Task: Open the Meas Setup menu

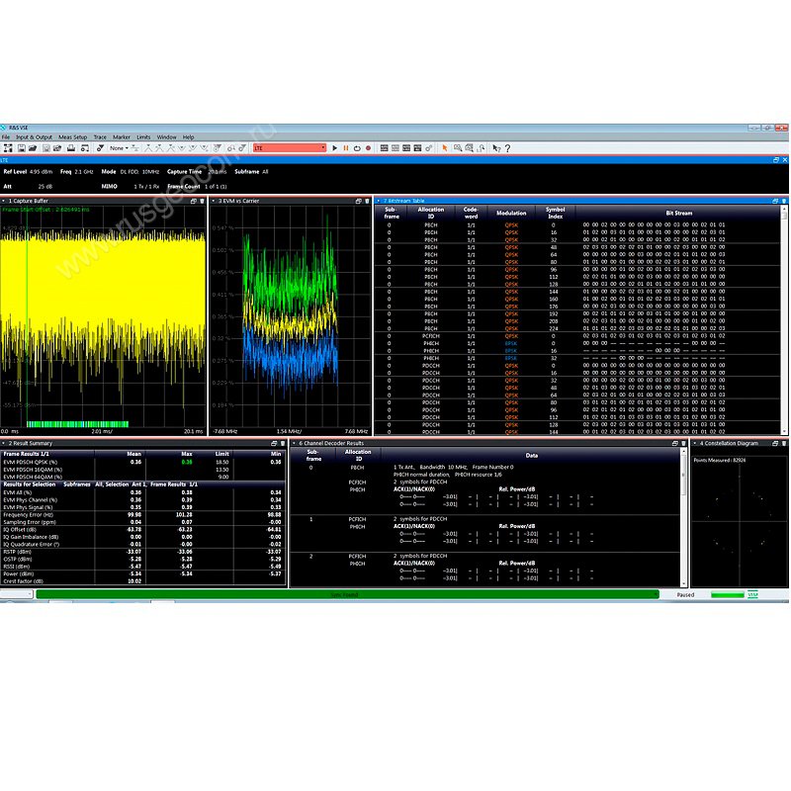Action: [72, 137]
